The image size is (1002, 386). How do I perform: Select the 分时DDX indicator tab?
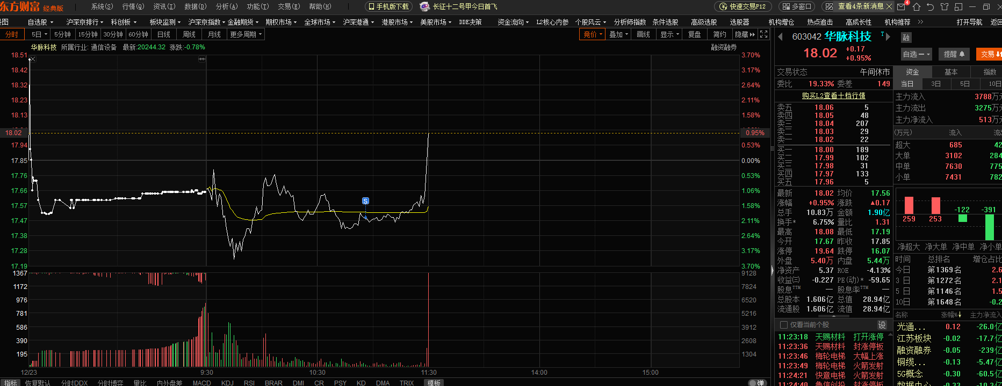click(x=74, y=383)
